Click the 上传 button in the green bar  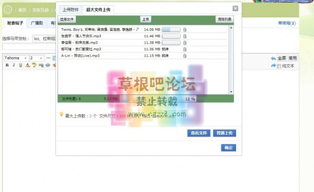tap(145, 19)
